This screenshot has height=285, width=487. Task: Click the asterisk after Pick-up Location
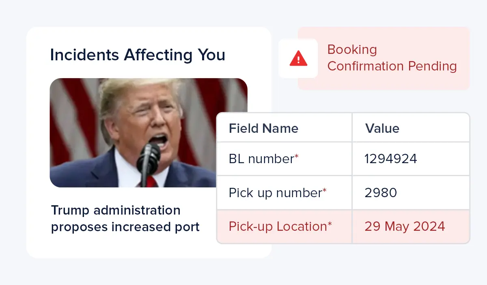click(330, 224)
